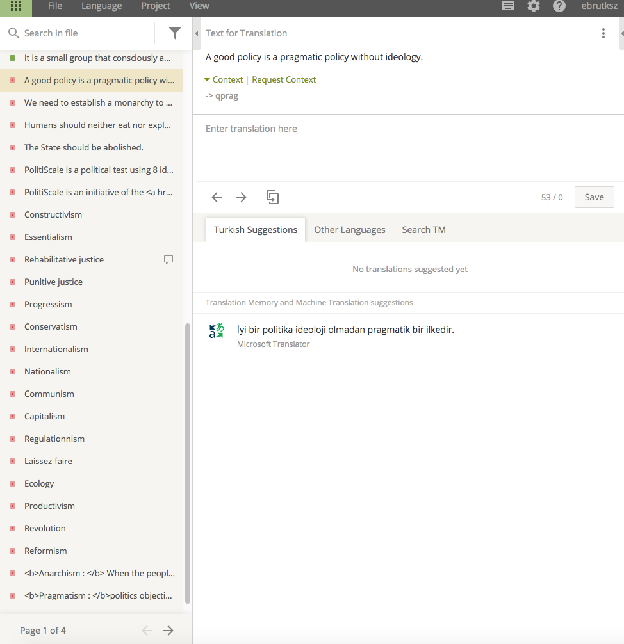624x644 pixels.
Task: Select the Ecology string
Action: (x=91, y=483)
